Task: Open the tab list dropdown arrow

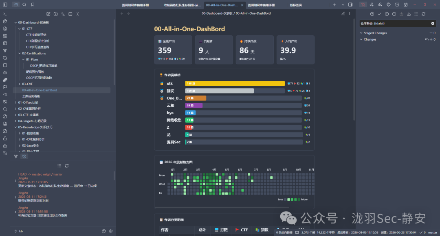Action: [343, 5]
